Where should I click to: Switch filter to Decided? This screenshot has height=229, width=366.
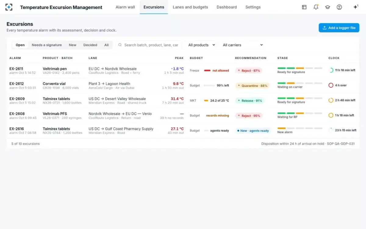coord(90,45)
